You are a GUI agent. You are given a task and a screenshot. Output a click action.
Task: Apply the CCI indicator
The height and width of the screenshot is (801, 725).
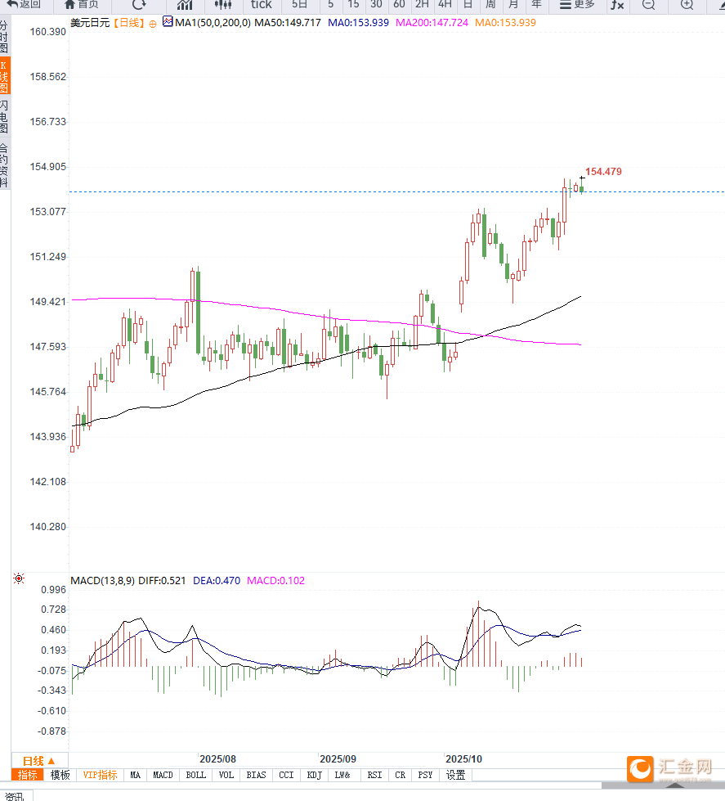click(286, 775)
